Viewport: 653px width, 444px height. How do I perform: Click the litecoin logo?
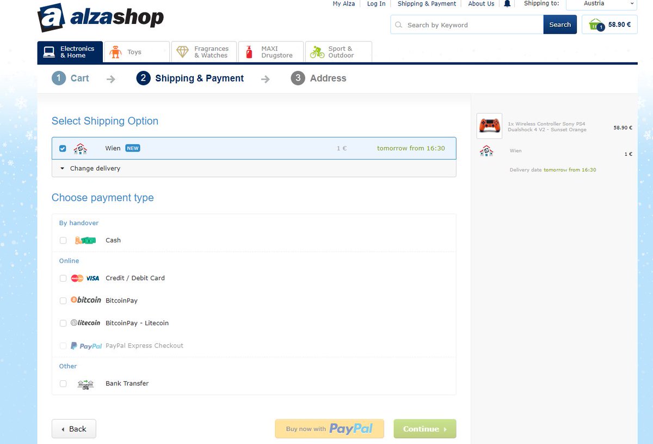(85, 323)
